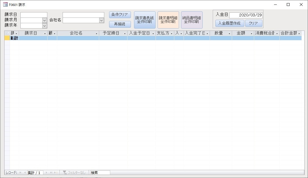Click the 条件クリア button
308x178 pixels.
(120, 15)
